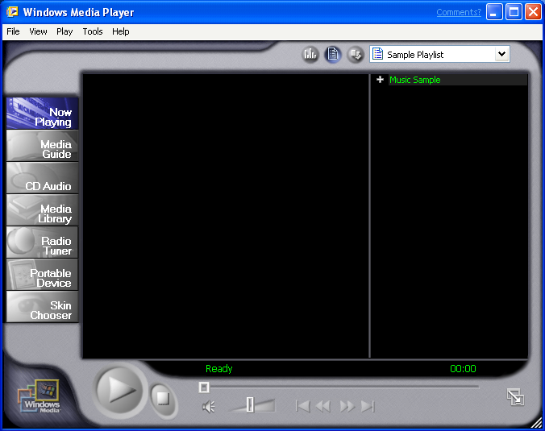Viewport: 545px width, 431px height.
Task: Click the Windows Media logo
Action: coord(40,396)
